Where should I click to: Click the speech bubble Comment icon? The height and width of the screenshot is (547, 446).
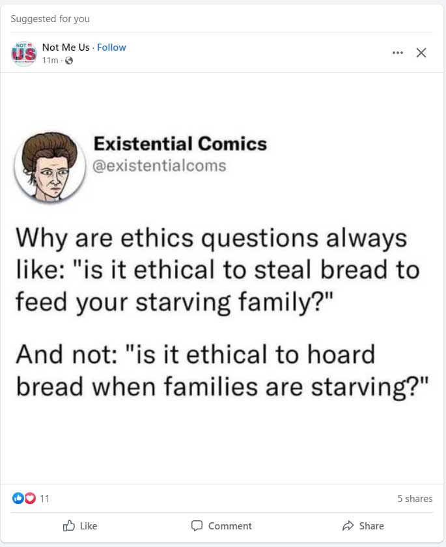(x=197, y=526)
